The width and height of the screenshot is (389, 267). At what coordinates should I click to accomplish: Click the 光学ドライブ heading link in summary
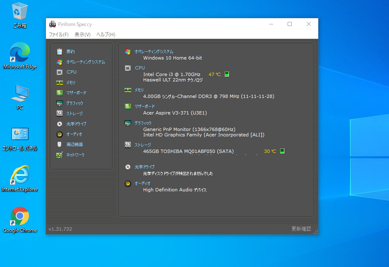[x=144, y=167]
